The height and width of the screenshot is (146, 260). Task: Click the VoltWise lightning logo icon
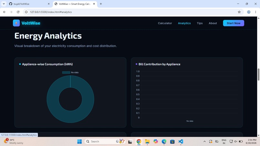click(x=16, y=23)
